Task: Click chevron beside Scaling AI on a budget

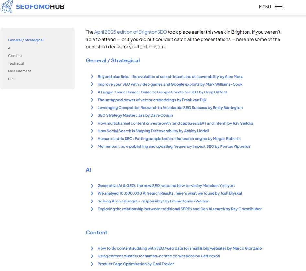Action: coord(92,201)
